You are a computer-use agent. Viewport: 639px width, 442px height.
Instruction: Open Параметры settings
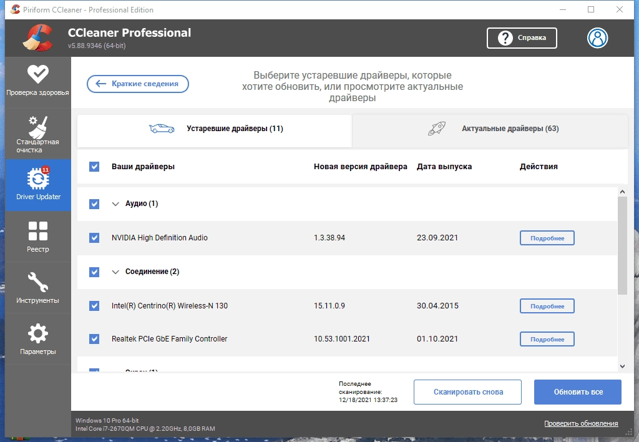(38, 338)
